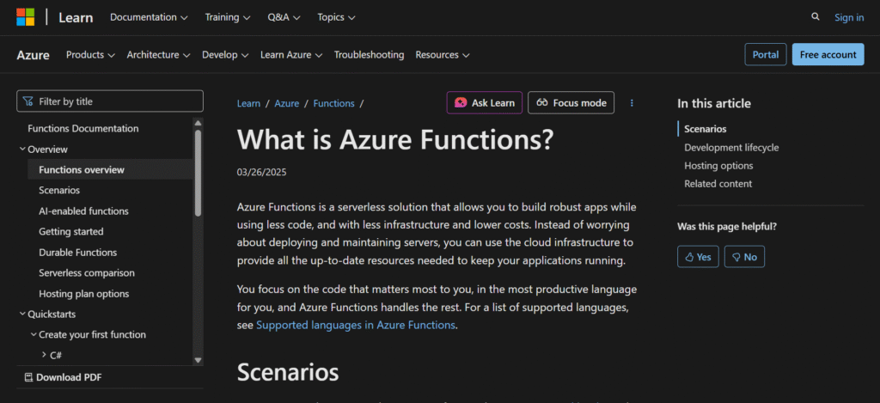Open the Documentation dropdown menu

(149, 17)
